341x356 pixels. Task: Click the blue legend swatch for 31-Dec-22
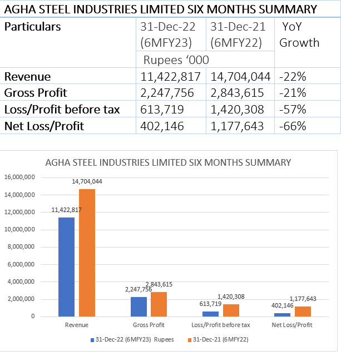coord(92,340)
